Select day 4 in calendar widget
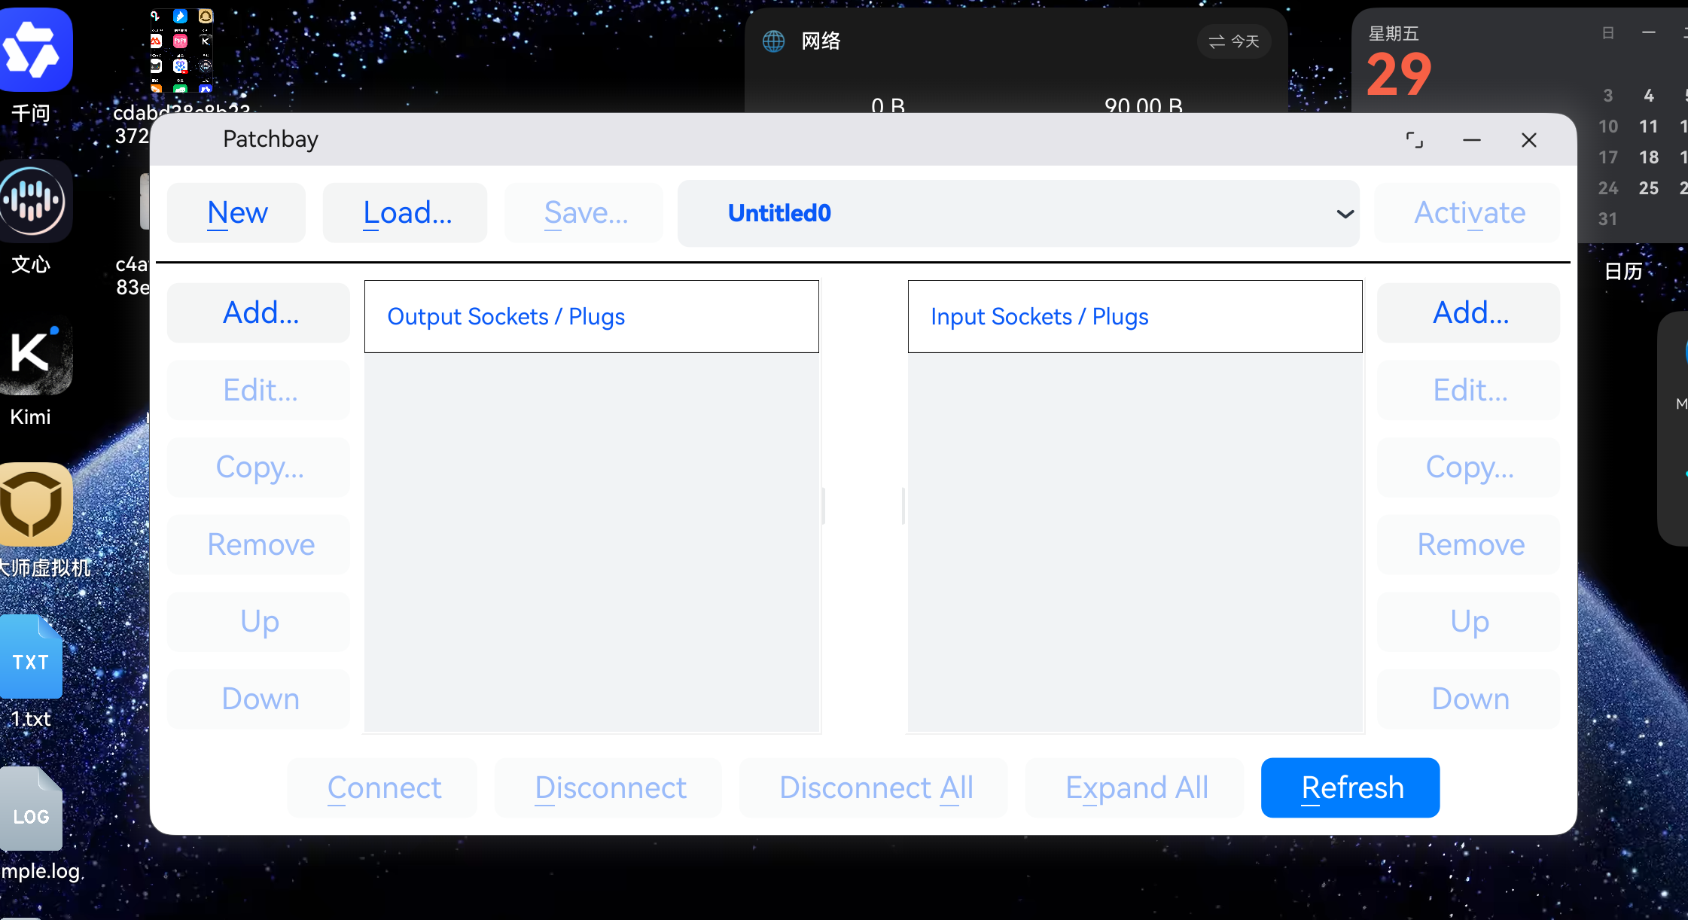This screenshot has width=1688, height=920. [x=1648, y=96]
